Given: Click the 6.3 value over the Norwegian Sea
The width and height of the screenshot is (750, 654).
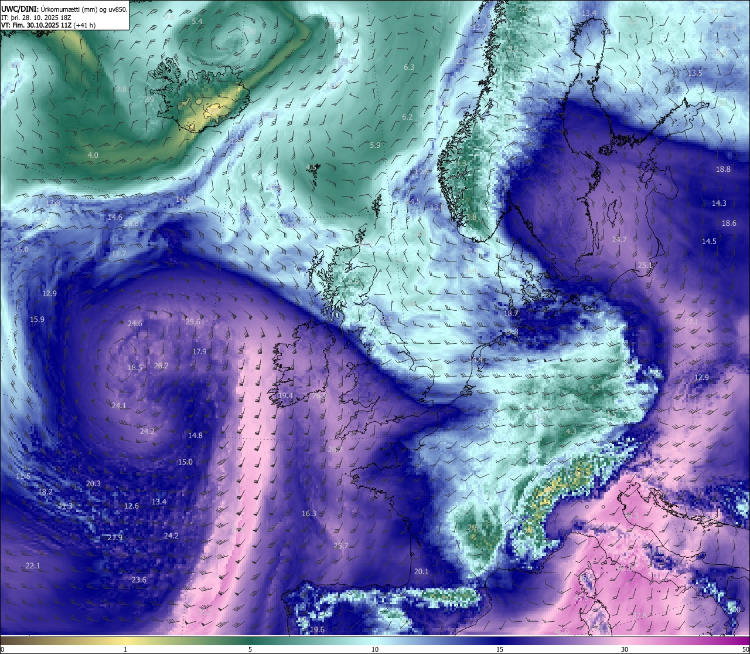Looking at the screenshot, I should click(409, 67).
